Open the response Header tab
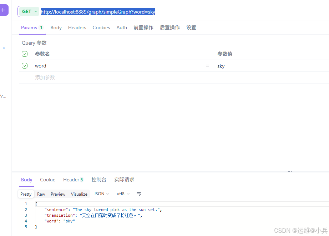 pyautogui.click(x=73, y=180)
